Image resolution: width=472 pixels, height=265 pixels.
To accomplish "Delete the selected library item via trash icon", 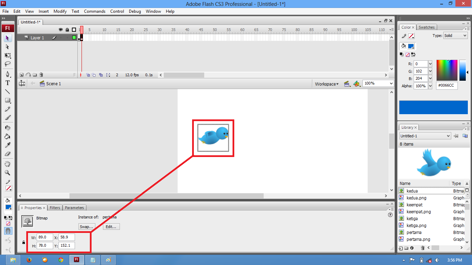I will (x=422, y=248).
